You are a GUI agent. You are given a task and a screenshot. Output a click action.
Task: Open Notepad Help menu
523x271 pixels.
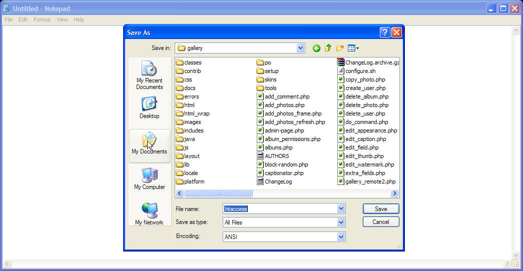(79, 19)
